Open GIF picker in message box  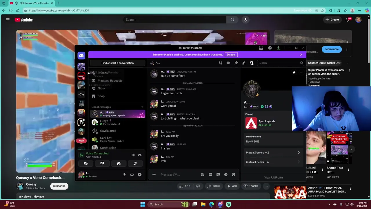tap(210, 174)
